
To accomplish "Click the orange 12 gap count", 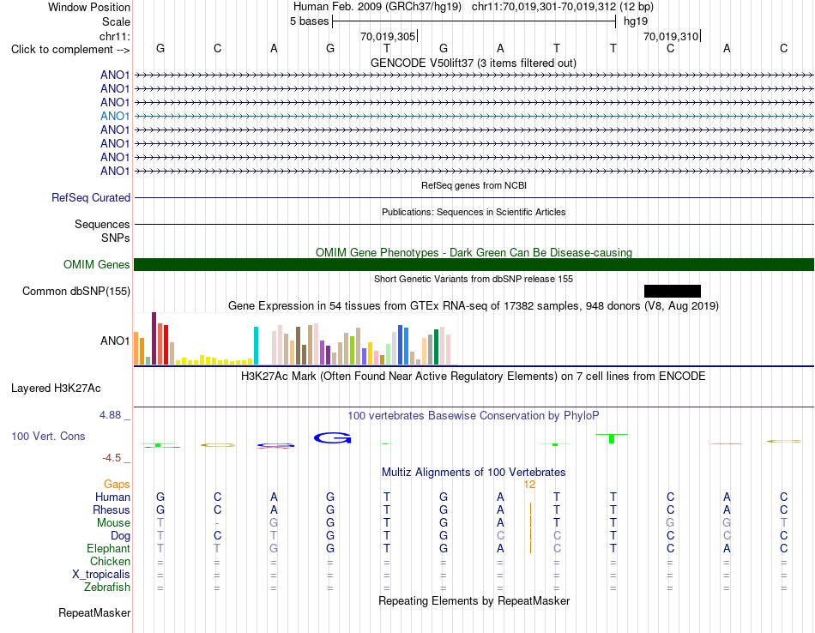I will click(529, 485).
